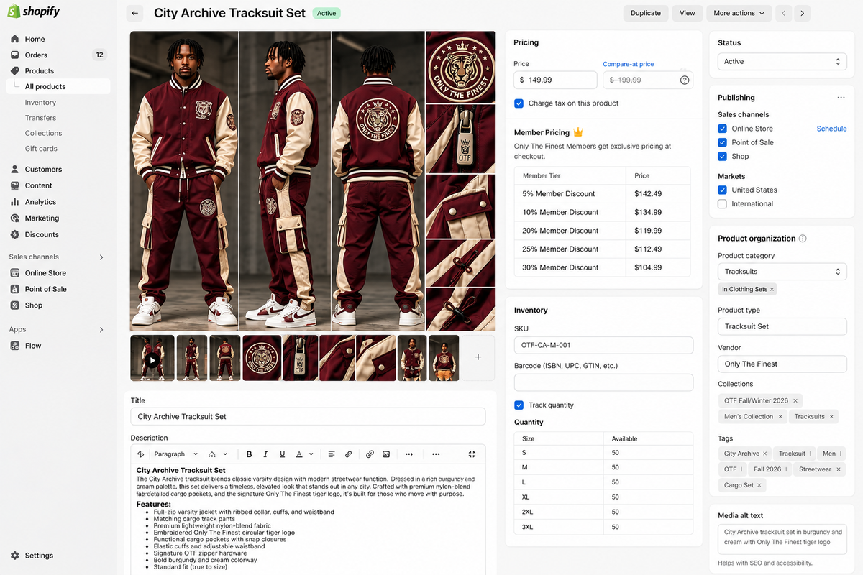Viewport: 863px width, 575px height.
Task: Add media with plus tile
Action: 478,357
